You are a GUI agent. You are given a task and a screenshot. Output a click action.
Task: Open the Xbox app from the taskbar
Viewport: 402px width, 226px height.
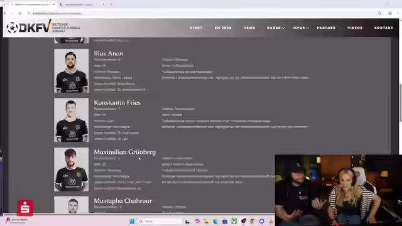234,221
